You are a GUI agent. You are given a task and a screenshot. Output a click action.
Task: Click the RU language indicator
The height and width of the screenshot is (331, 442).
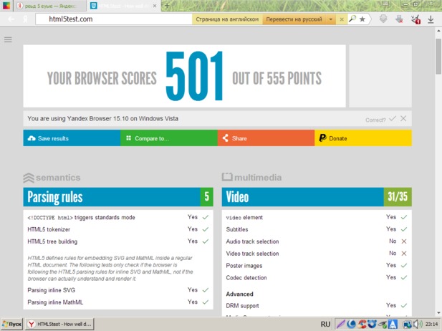point(325,325)
